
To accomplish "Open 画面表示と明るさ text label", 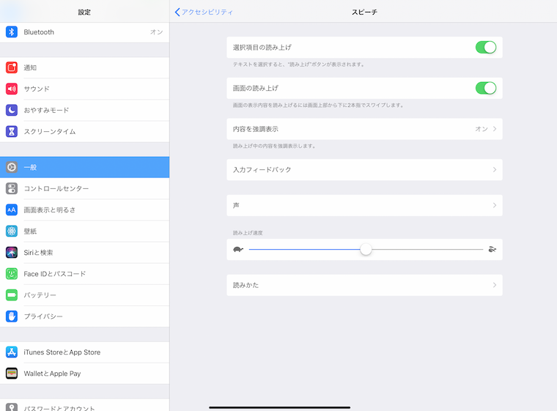I will (x=50, y=210).
